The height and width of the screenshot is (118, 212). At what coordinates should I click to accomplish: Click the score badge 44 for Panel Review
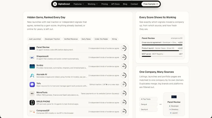pos(123,48)
